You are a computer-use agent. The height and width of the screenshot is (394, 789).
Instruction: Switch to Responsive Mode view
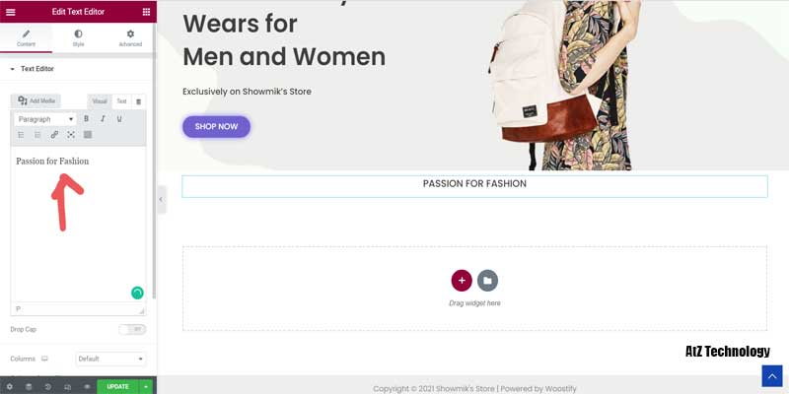pyautogui.click(x=67, y=386)
